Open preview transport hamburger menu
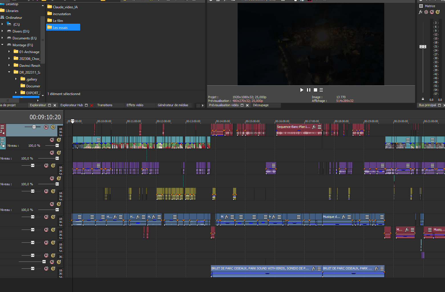445x292 pixels. click(321, 90)
